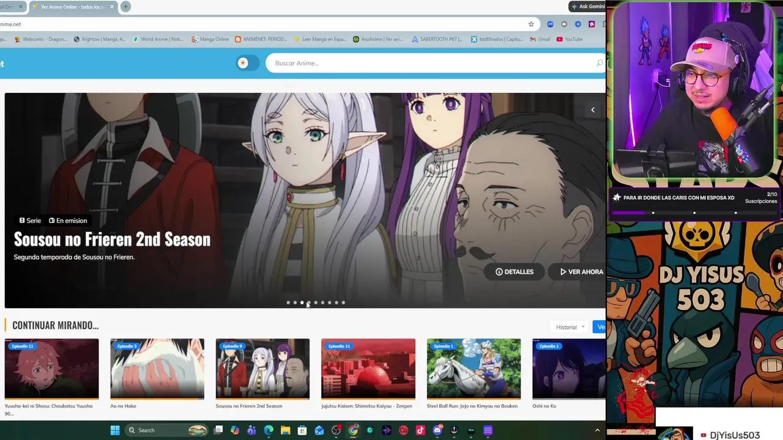Open Yuusha-kei ni Shosu episode thumbnail
783x440 pixels.
click(x=51, y=369)
